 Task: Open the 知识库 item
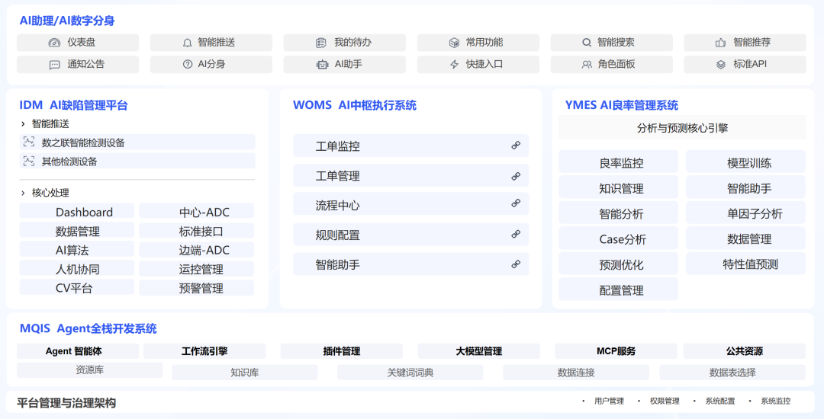tap(244, 373)
